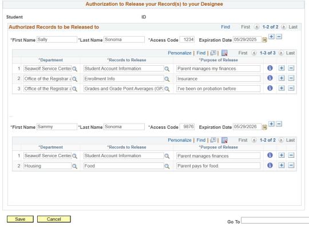This screenshot has width=309, height=227.
Task: Delete the Insurance row
Action: click(291, 78)
